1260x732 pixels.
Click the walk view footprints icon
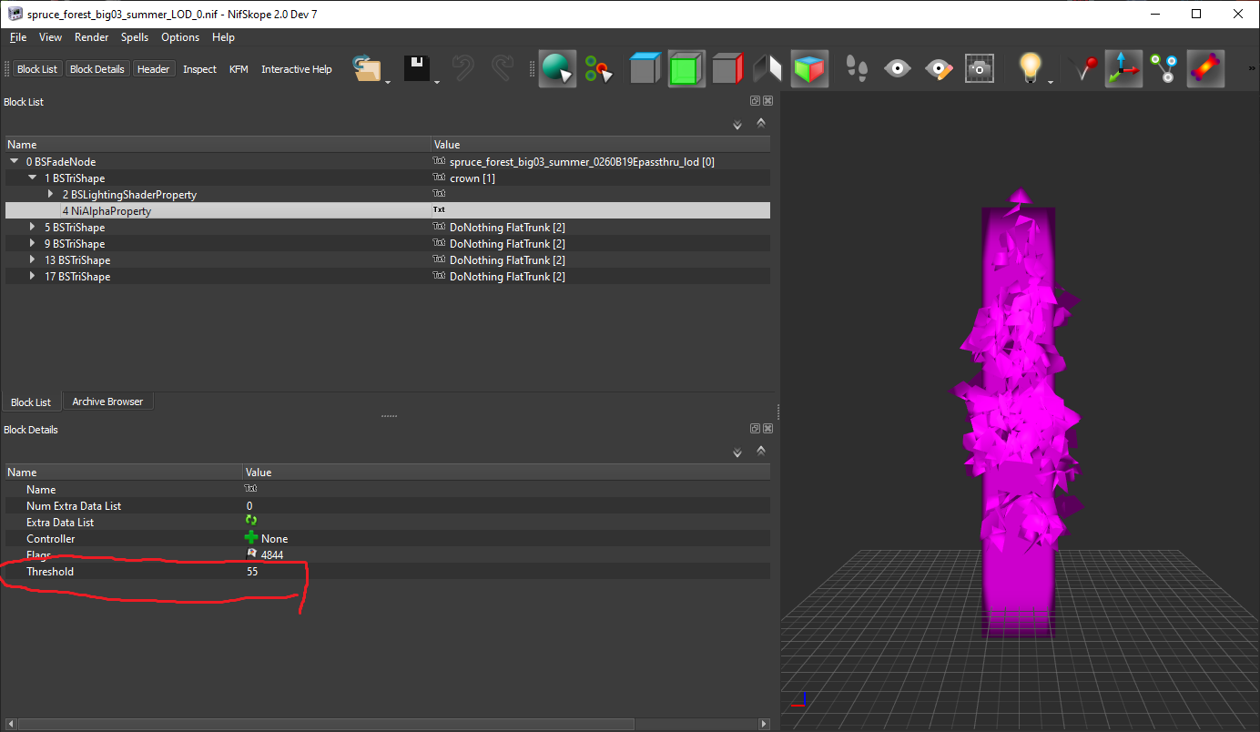coord(857,69)
